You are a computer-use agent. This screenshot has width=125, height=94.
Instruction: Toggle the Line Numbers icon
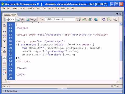pyautogui.click(x=4, y=58)
